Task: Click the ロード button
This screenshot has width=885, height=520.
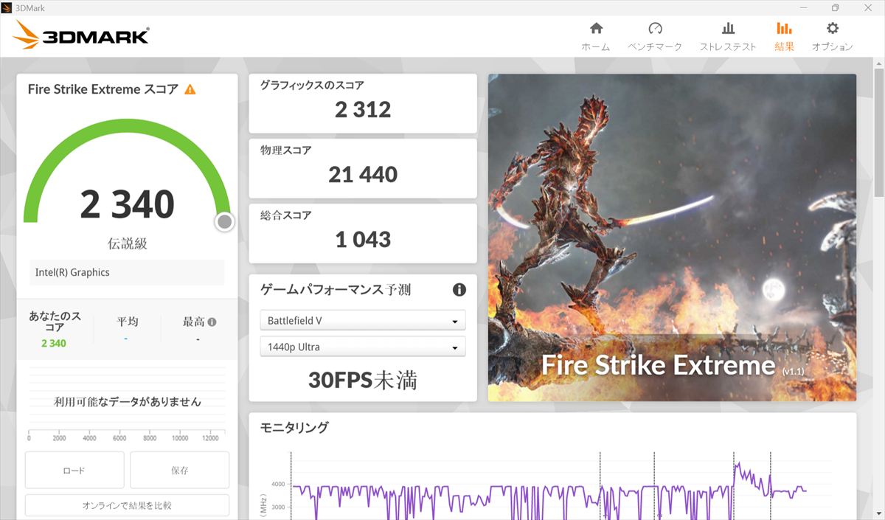Action: coord(74,470)
